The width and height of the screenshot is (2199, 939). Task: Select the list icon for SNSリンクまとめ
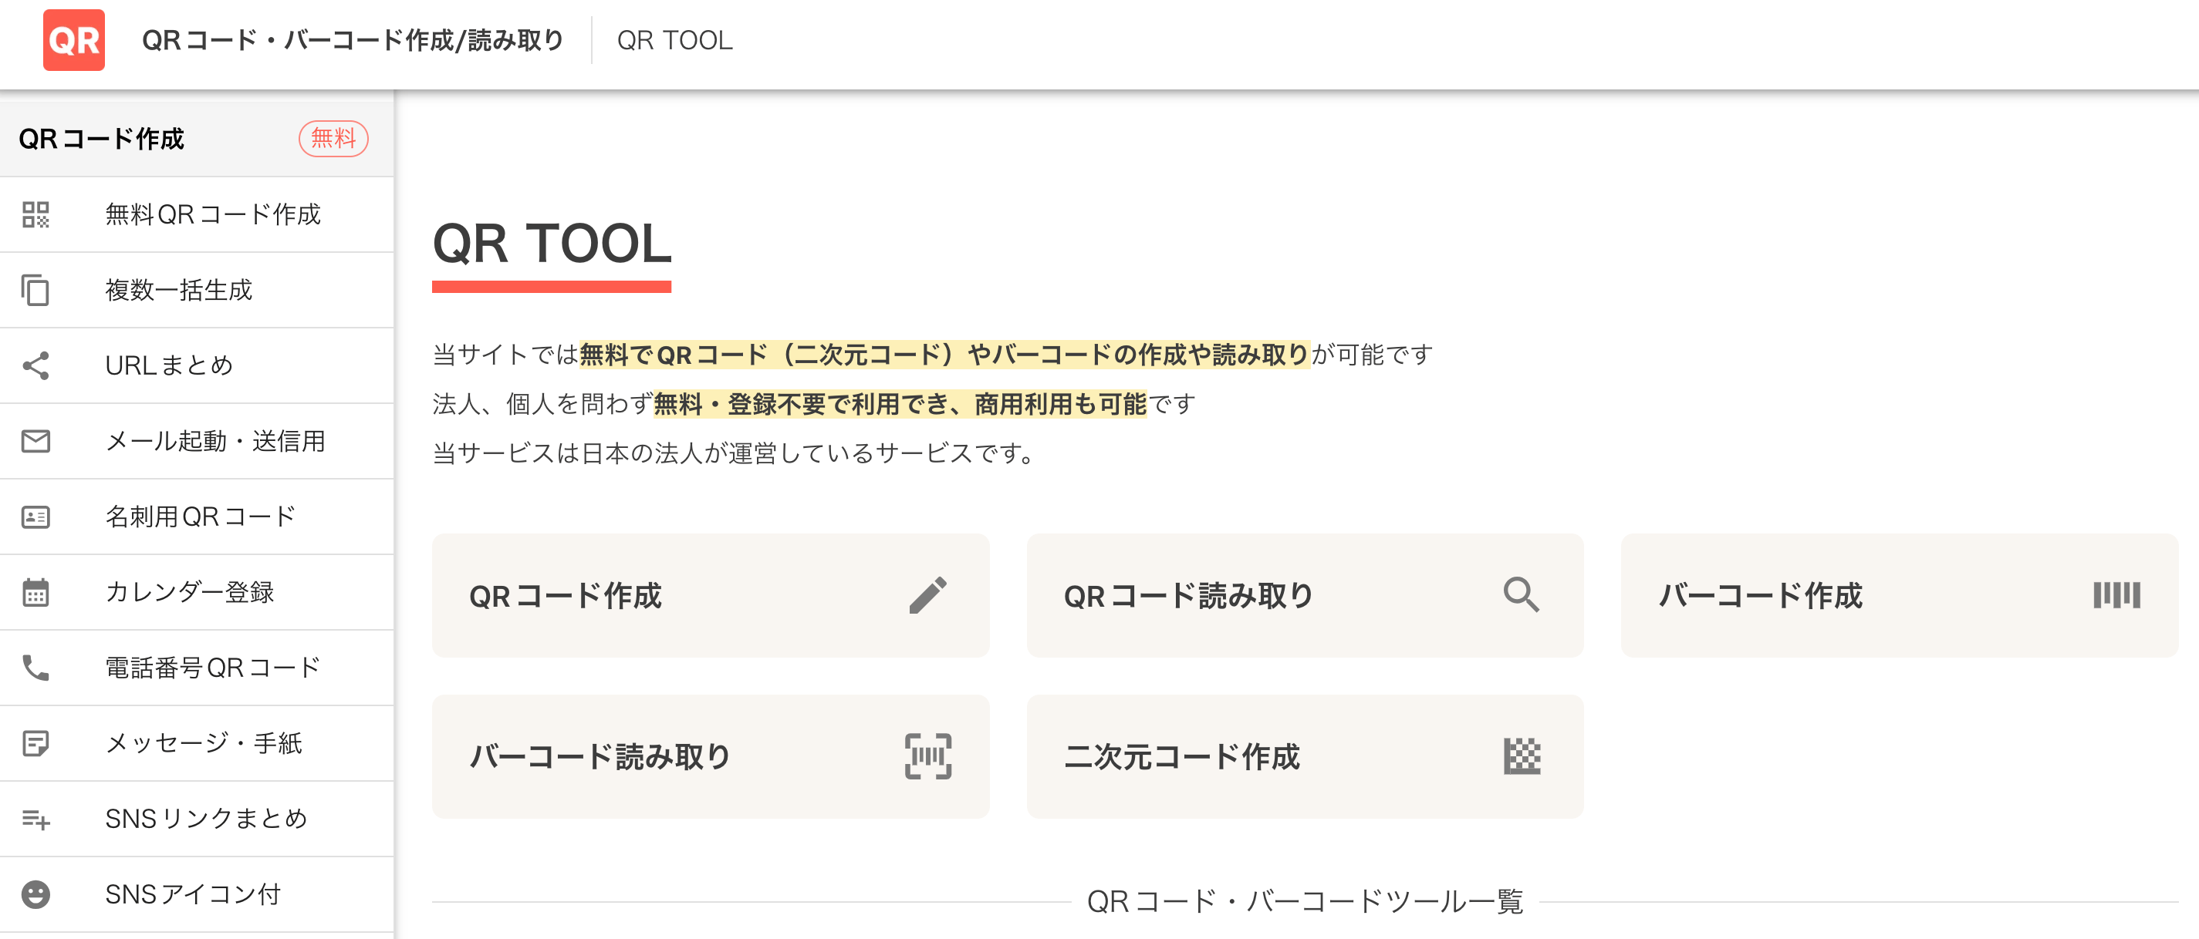(37, 818)
